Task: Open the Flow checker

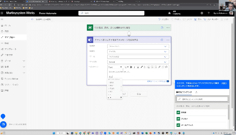Action: click(211, 19)
